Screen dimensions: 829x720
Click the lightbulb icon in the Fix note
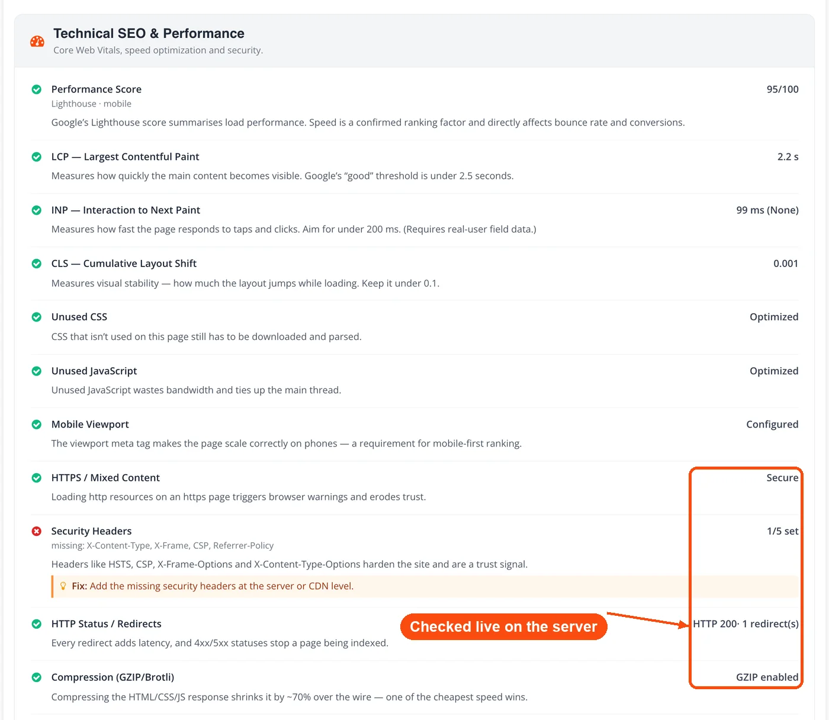tap(63, 586)
